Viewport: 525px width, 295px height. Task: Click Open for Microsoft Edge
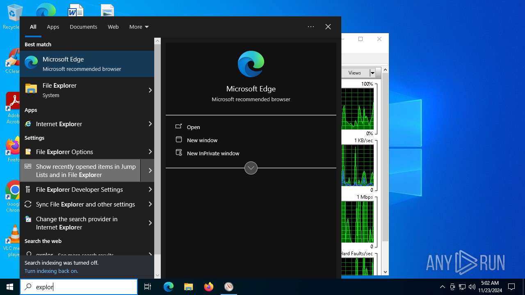click(194, 127)
